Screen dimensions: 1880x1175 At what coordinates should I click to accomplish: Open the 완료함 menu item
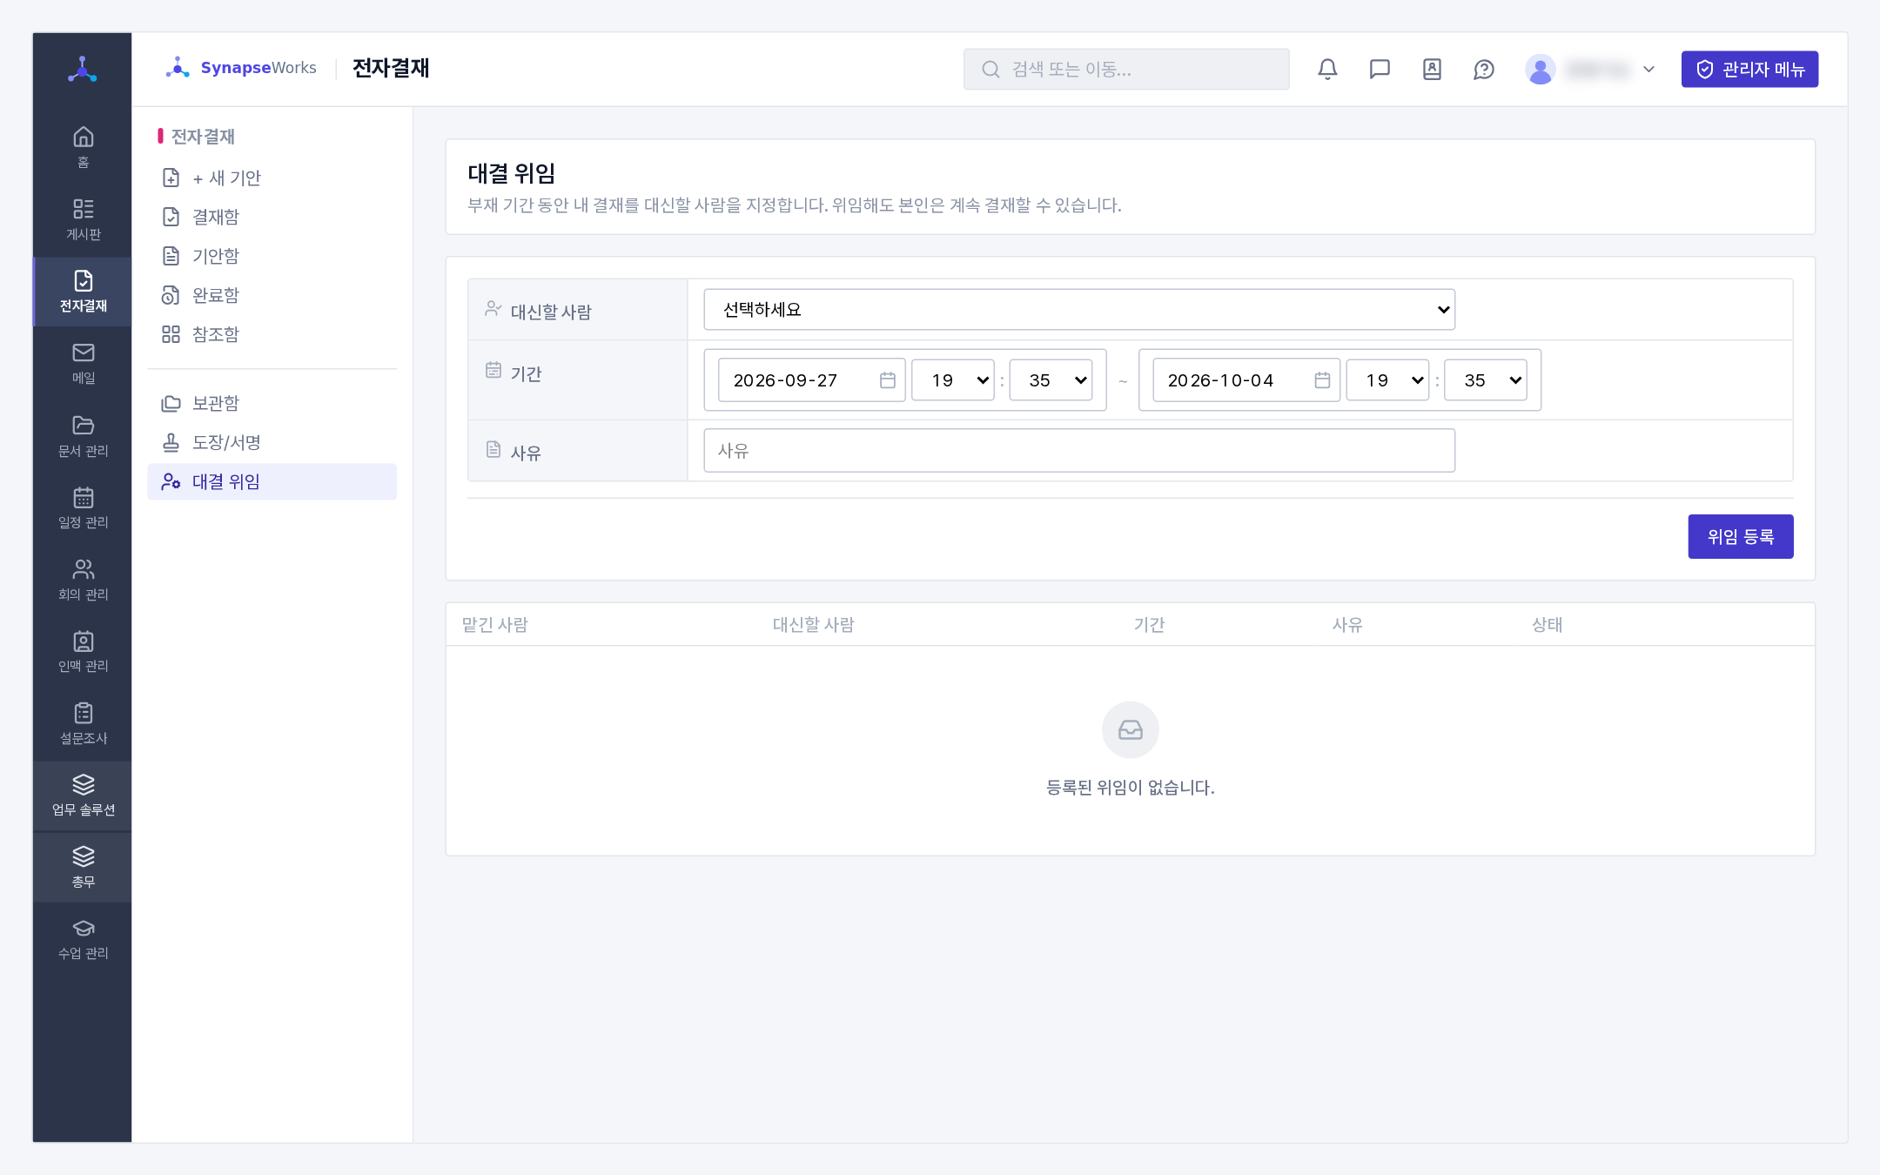click(272, 295)
